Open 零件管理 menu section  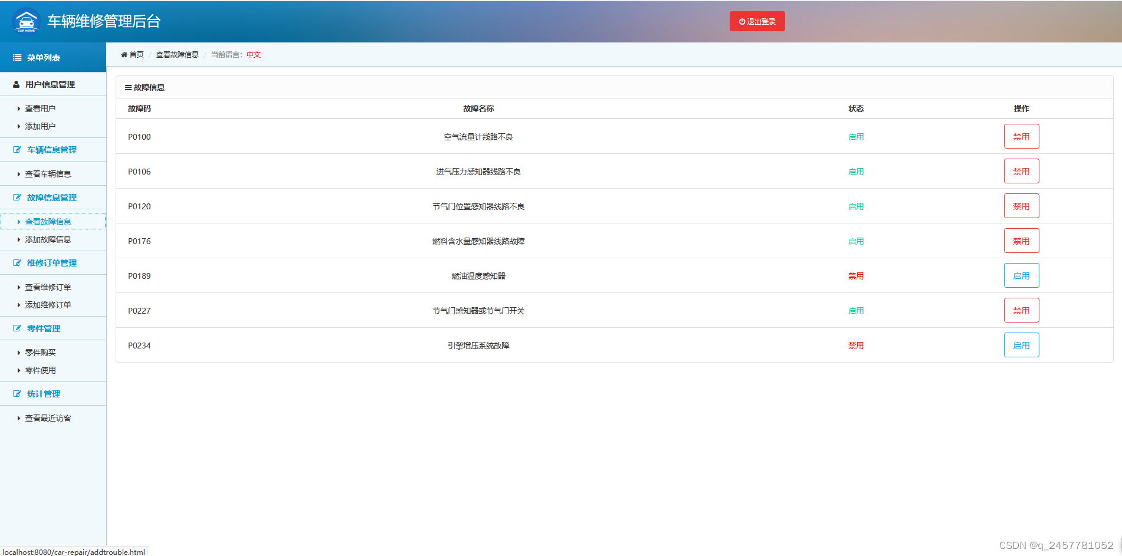coord(53,328)
